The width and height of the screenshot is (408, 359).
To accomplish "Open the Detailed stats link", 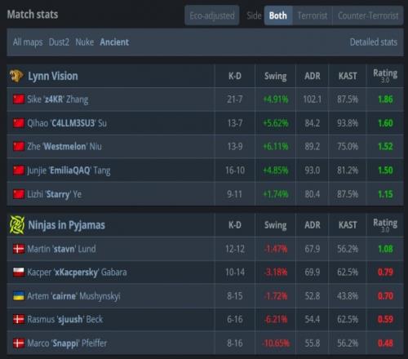I will 374,42.
